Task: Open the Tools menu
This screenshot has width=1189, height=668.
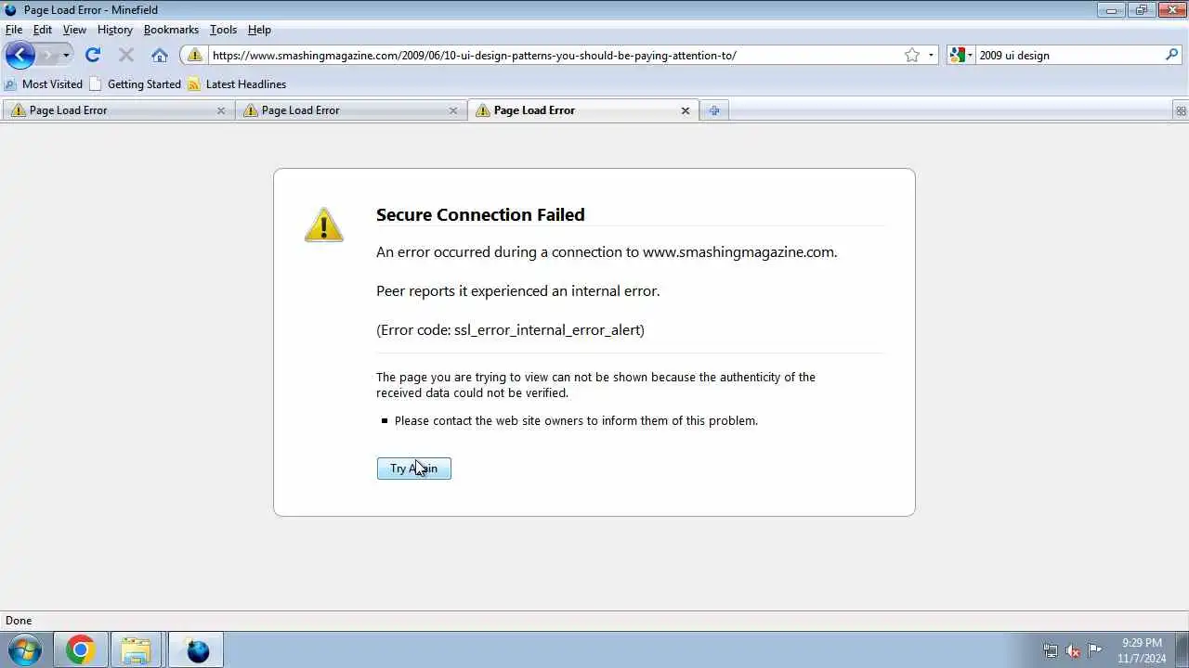Action: [x=223, y=30]
